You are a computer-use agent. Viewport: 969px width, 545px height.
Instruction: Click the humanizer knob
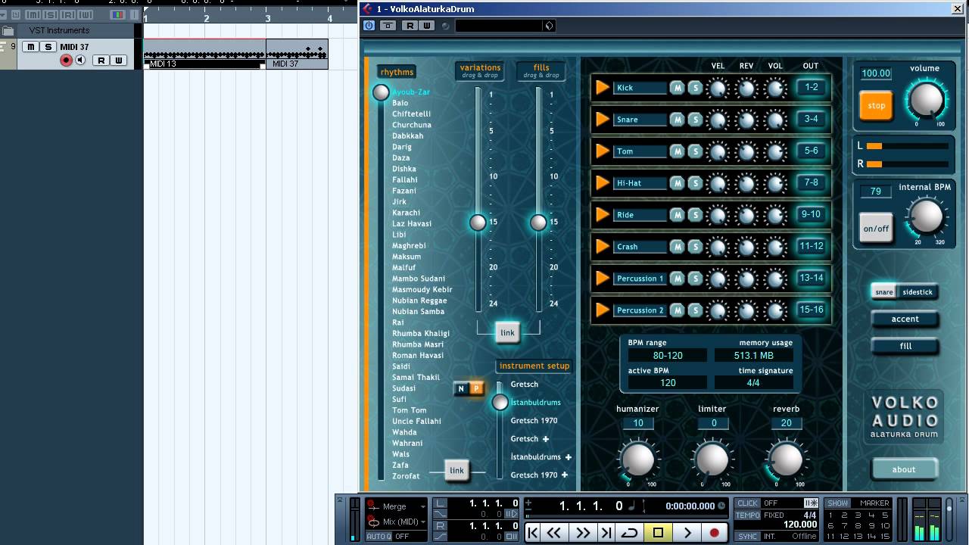(x=637, y=459)
